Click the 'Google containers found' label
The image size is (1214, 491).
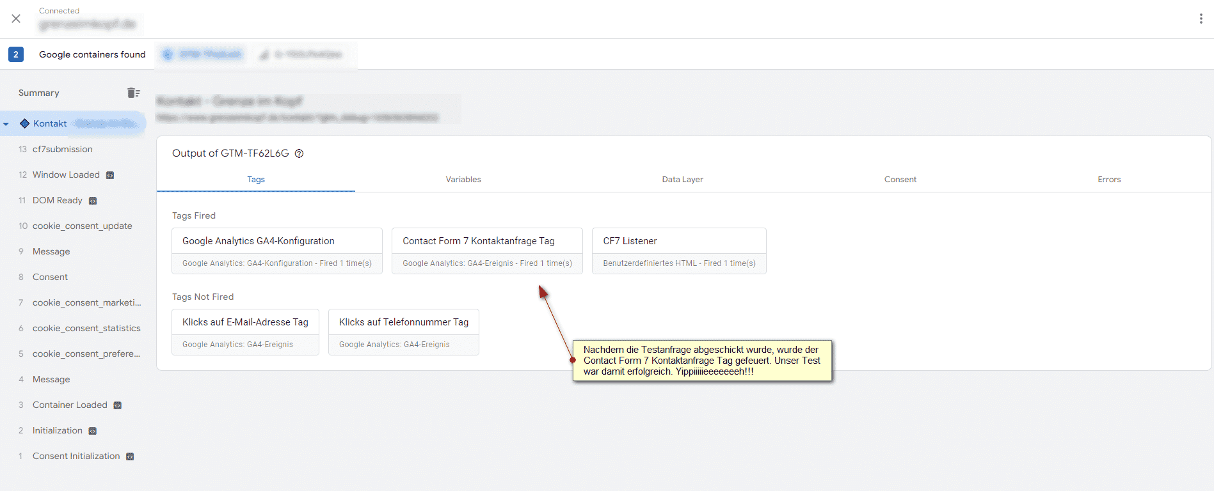pyautogui.click(x=92, y=54)
